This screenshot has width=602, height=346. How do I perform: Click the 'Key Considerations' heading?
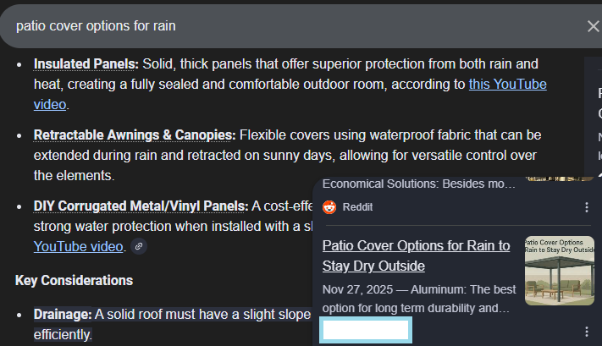click(x=74, y=280)
